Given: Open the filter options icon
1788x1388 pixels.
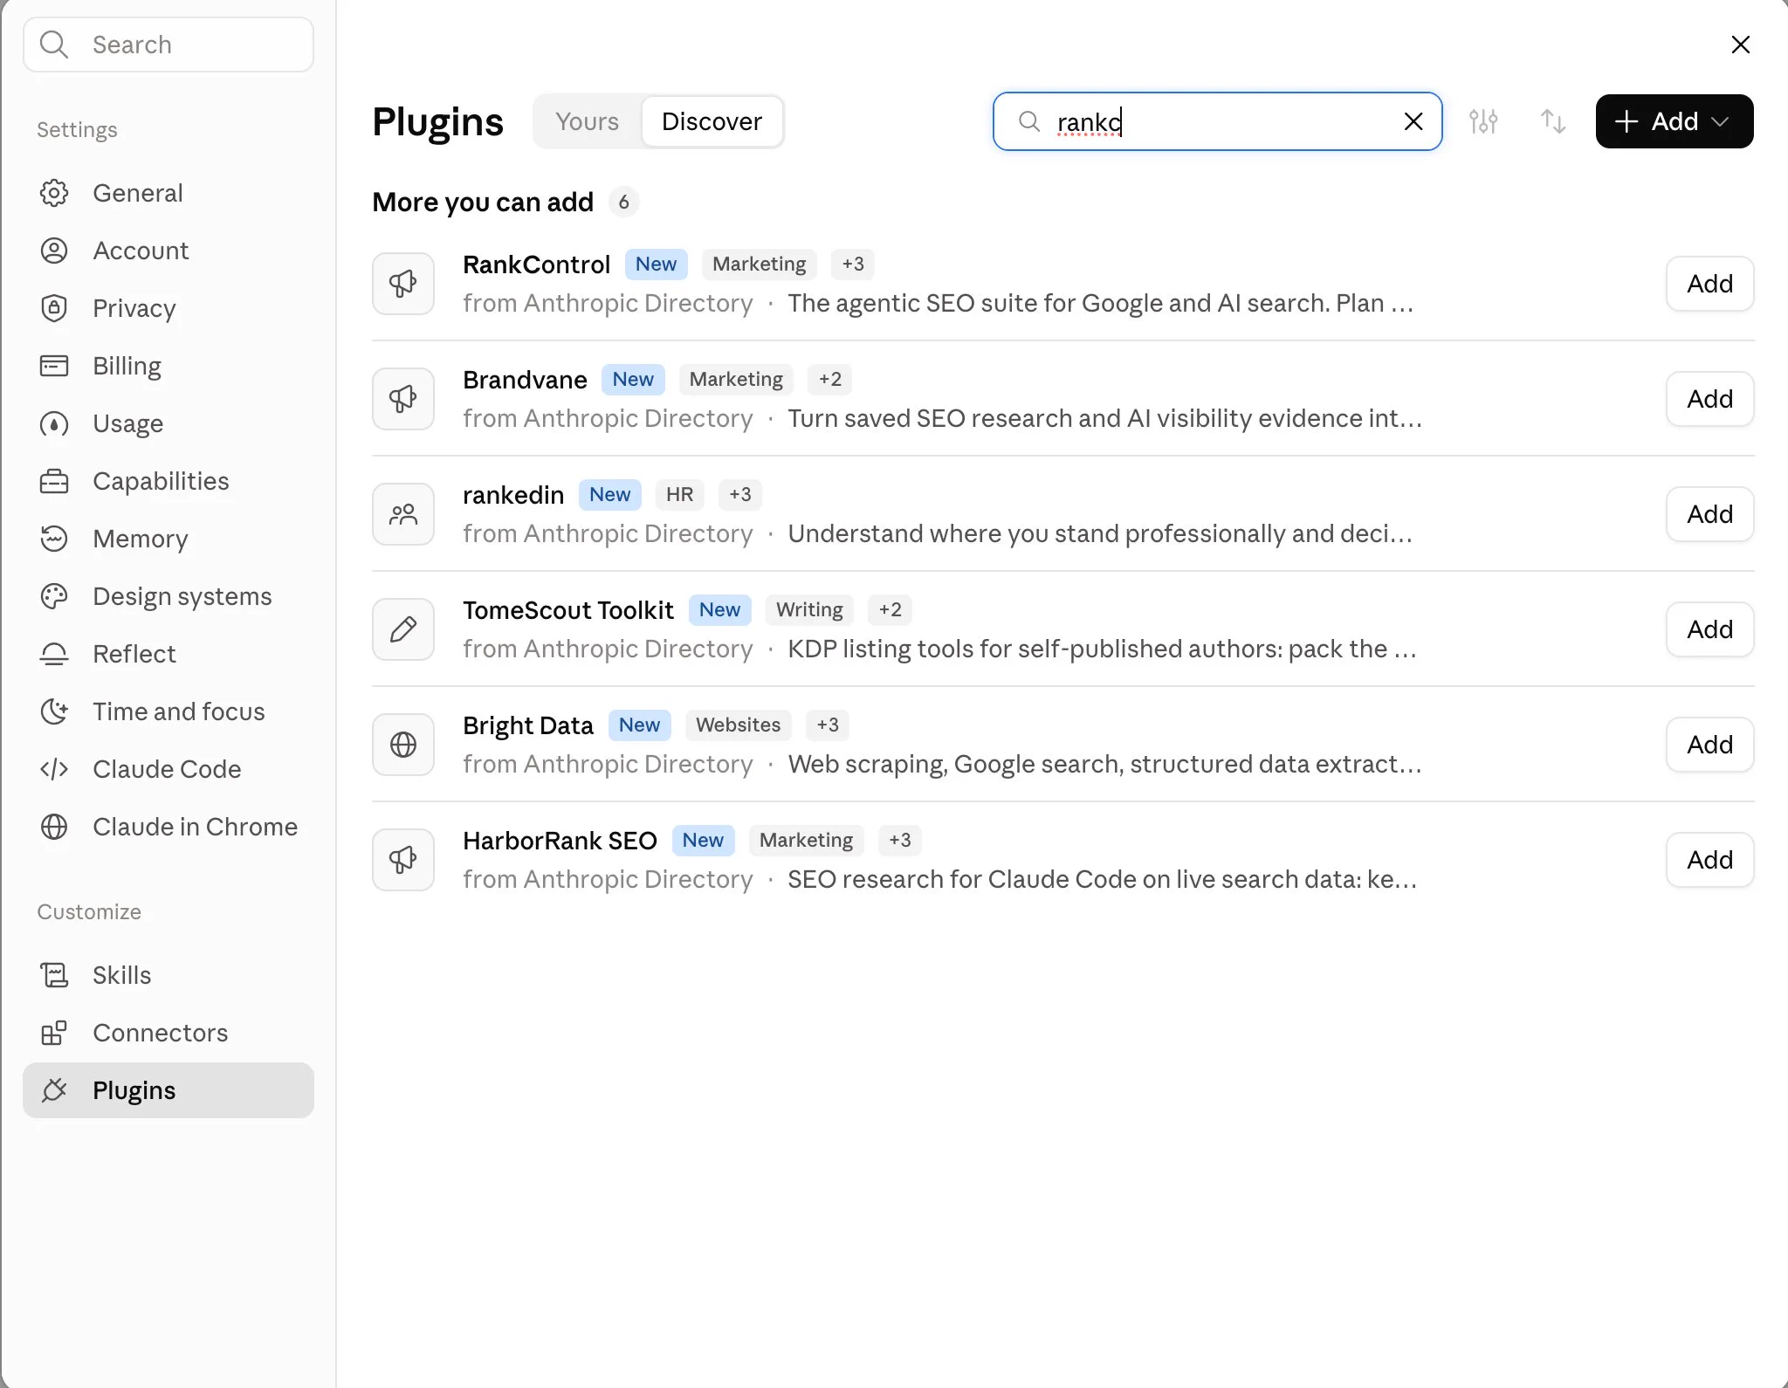Looking at the screenshot, I should [1483, 121].
